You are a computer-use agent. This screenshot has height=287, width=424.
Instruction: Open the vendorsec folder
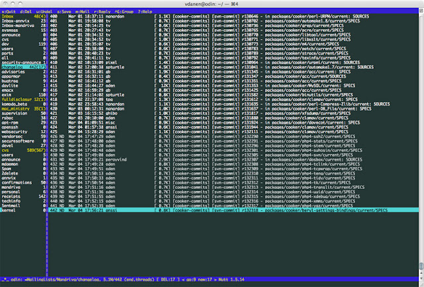[x=23, y=137]
